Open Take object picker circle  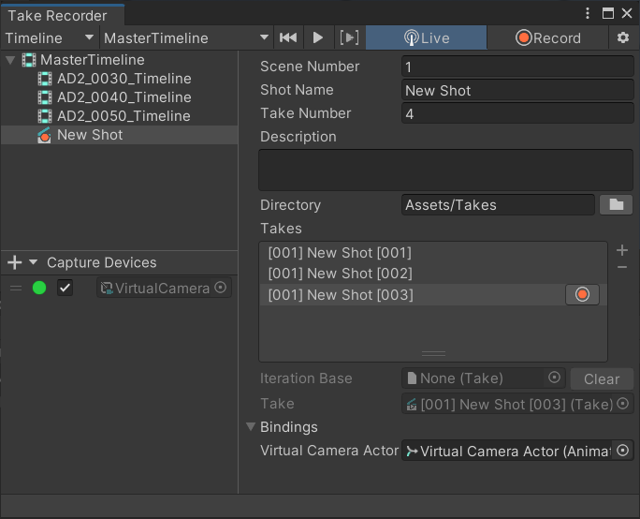622,404
